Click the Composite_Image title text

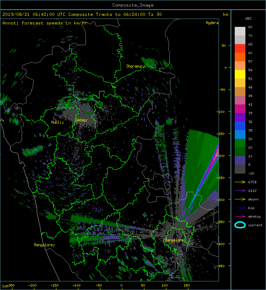pos(133,5)
